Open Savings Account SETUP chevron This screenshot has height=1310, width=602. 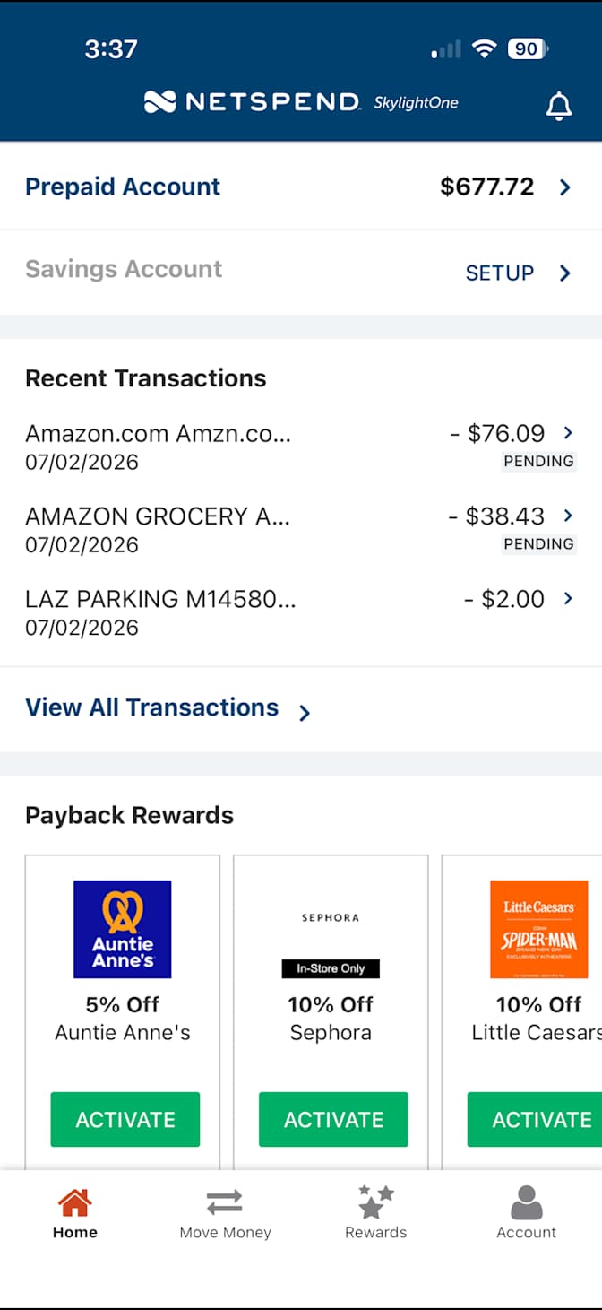(565, 273)
